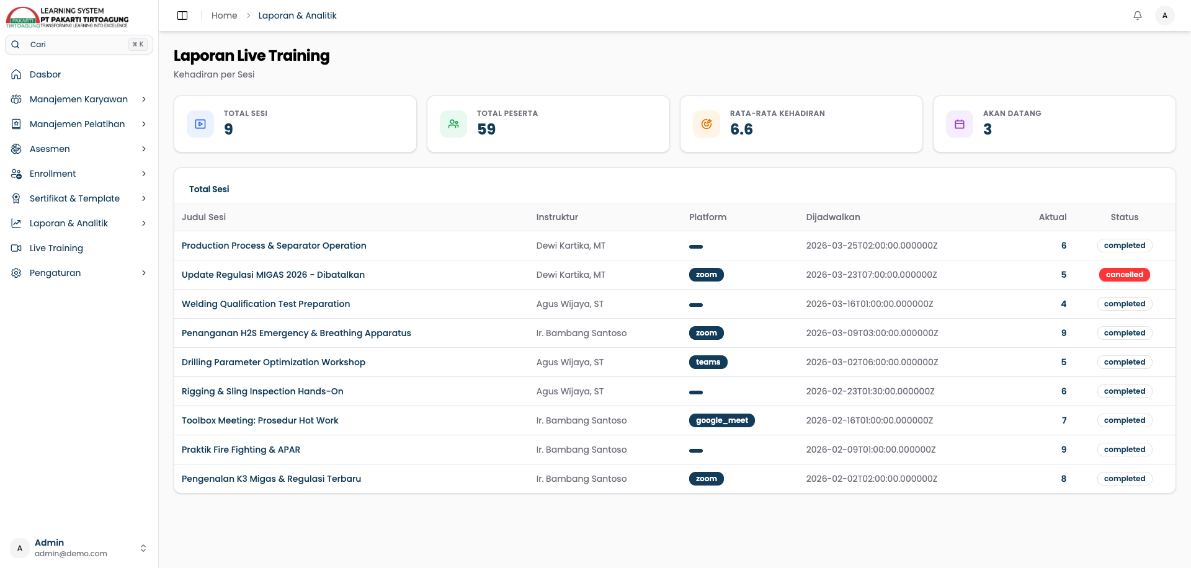
Task: Click zoom badge in Penanganan H2S row
Action: coord(706,333)
